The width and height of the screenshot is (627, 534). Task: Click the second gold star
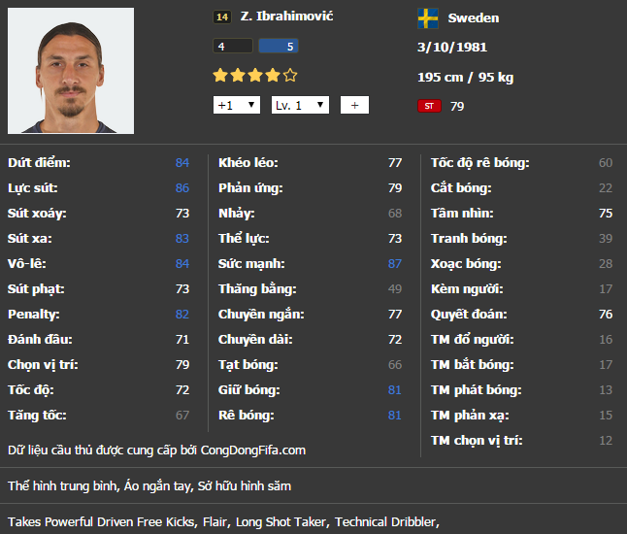pyautogui.click(x=238, y=75)
